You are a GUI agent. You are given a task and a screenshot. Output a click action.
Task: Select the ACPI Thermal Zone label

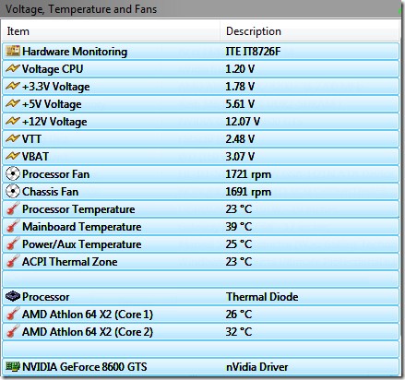pos(70,262)
